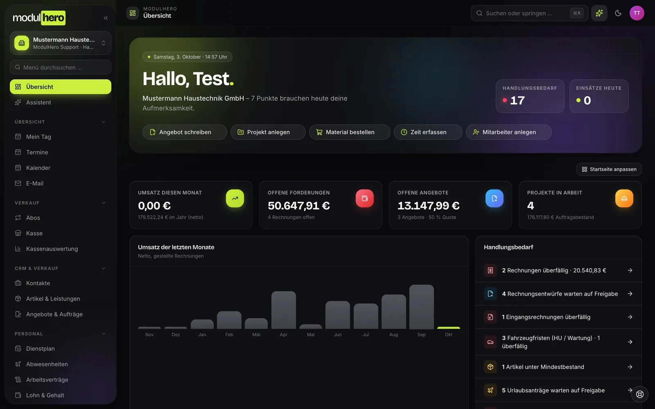Click the grid icon beside Übersicht header

(x=133, y=13)
